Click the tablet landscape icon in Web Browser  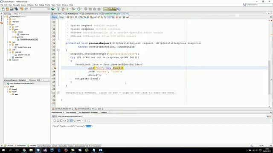(x=58, y=121)
